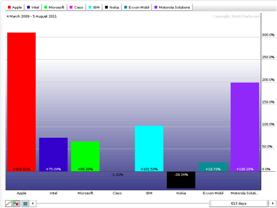Toggle the Intel legend tab
Image resolution: width=277 pixels, height=208 pixels.
[x=33, y=7]
